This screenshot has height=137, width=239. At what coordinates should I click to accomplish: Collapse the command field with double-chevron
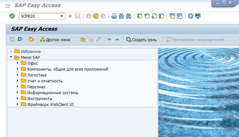[70, 16]
